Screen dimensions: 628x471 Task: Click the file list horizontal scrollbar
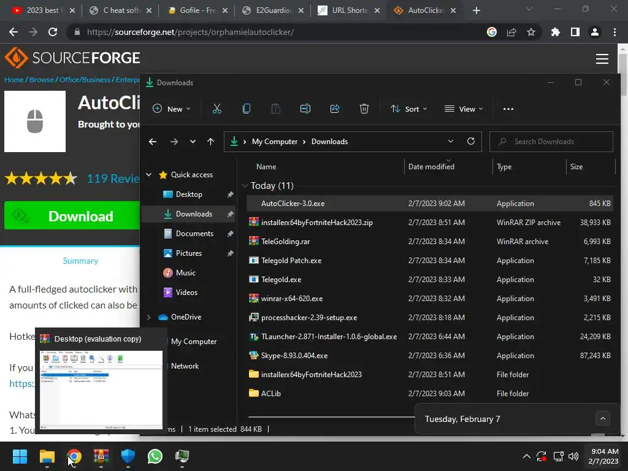pyautogui.click(x=332, y=416)
